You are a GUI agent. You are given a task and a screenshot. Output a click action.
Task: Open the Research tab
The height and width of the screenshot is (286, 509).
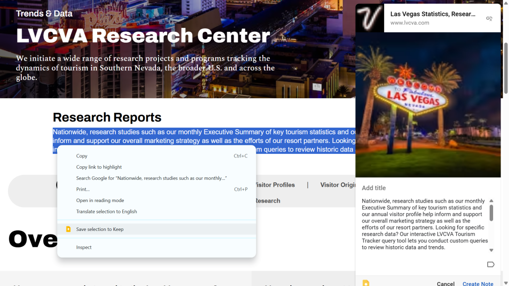point(267,201)
